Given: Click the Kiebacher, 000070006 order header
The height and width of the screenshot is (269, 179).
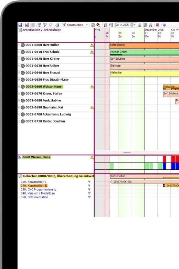Looking at the screenshot, I should coord(58,176).
